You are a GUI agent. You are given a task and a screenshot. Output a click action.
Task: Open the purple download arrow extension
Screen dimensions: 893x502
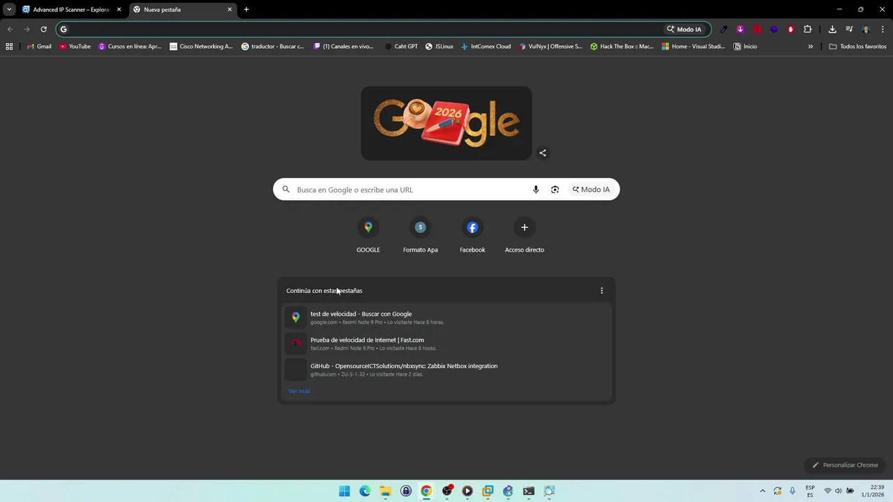(740, 29)
